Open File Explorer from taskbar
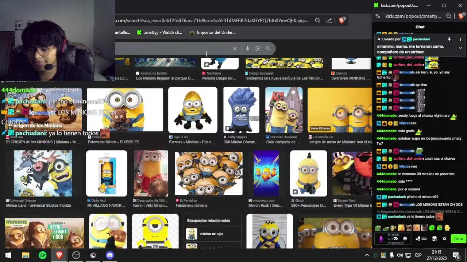Screen dimensions: 467x262 tap(26, 255)
